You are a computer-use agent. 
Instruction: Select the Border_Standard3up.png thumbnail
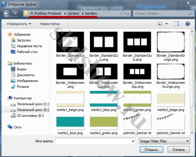pos(137,42)
